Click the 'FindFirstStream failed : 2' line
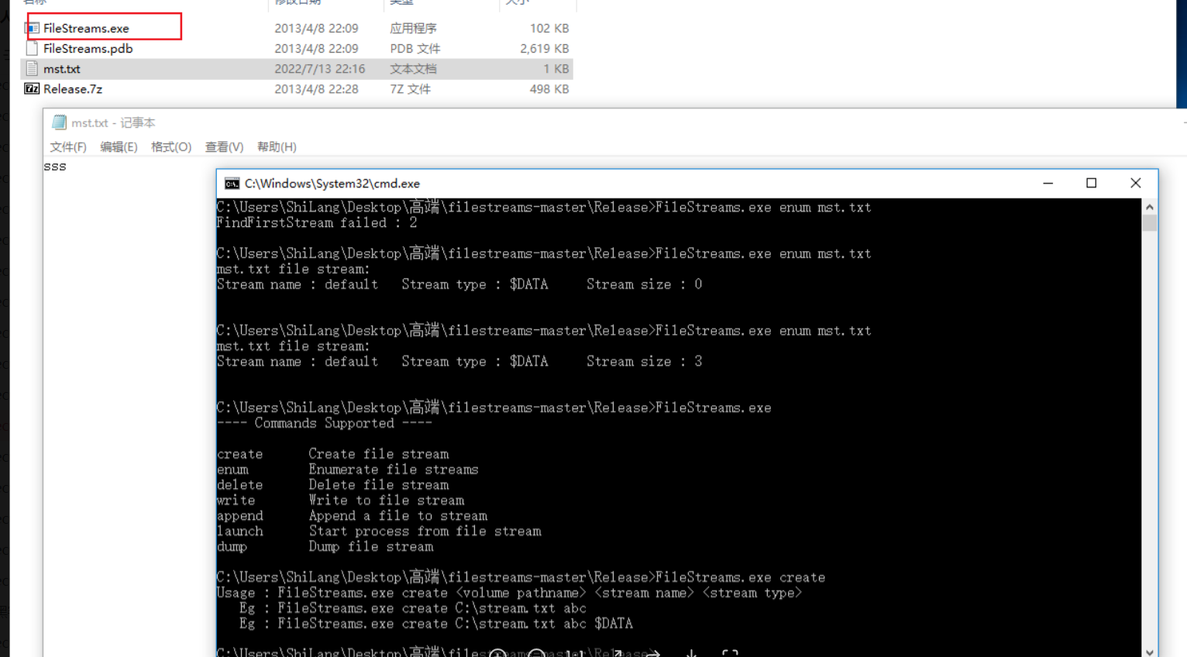Image resolution: width=1187 pixels, height=657 pixels. click(317, 223)
